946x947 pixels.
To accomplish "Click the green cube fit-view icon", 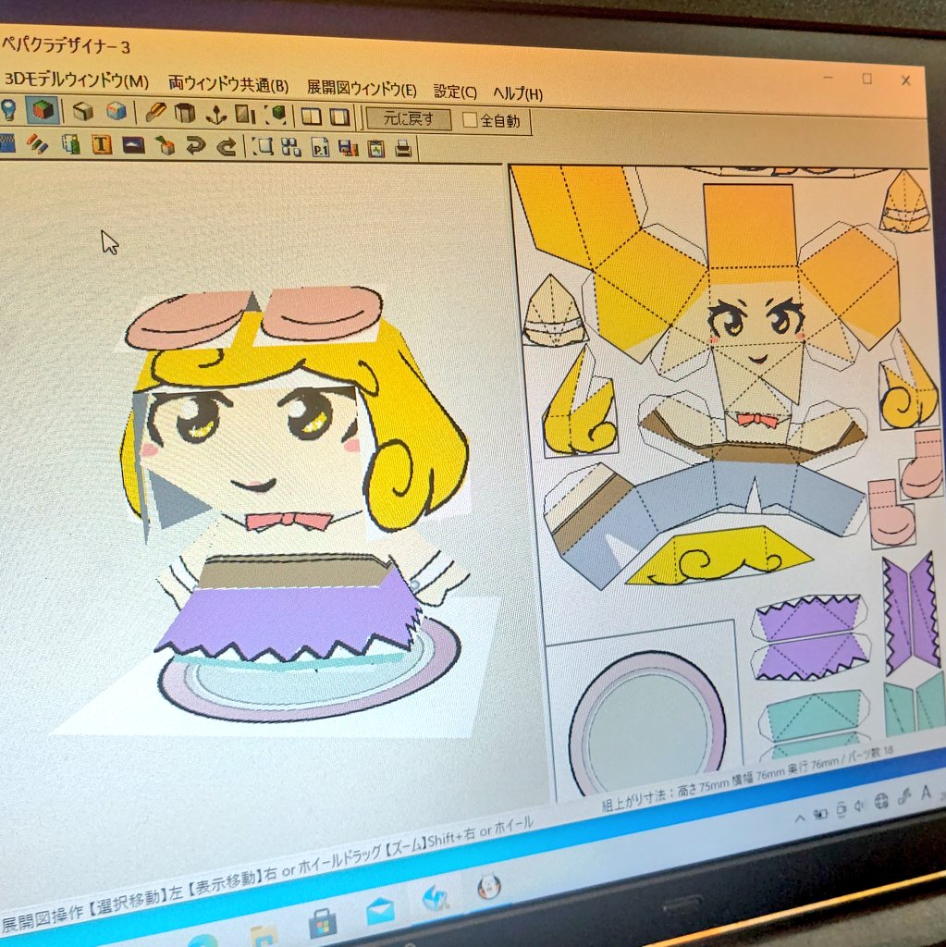I will pyautogui.click(x=276, y=115).
